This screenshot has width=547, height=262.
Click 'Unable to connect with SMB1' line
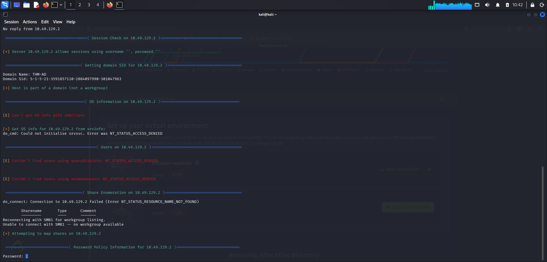63,224
